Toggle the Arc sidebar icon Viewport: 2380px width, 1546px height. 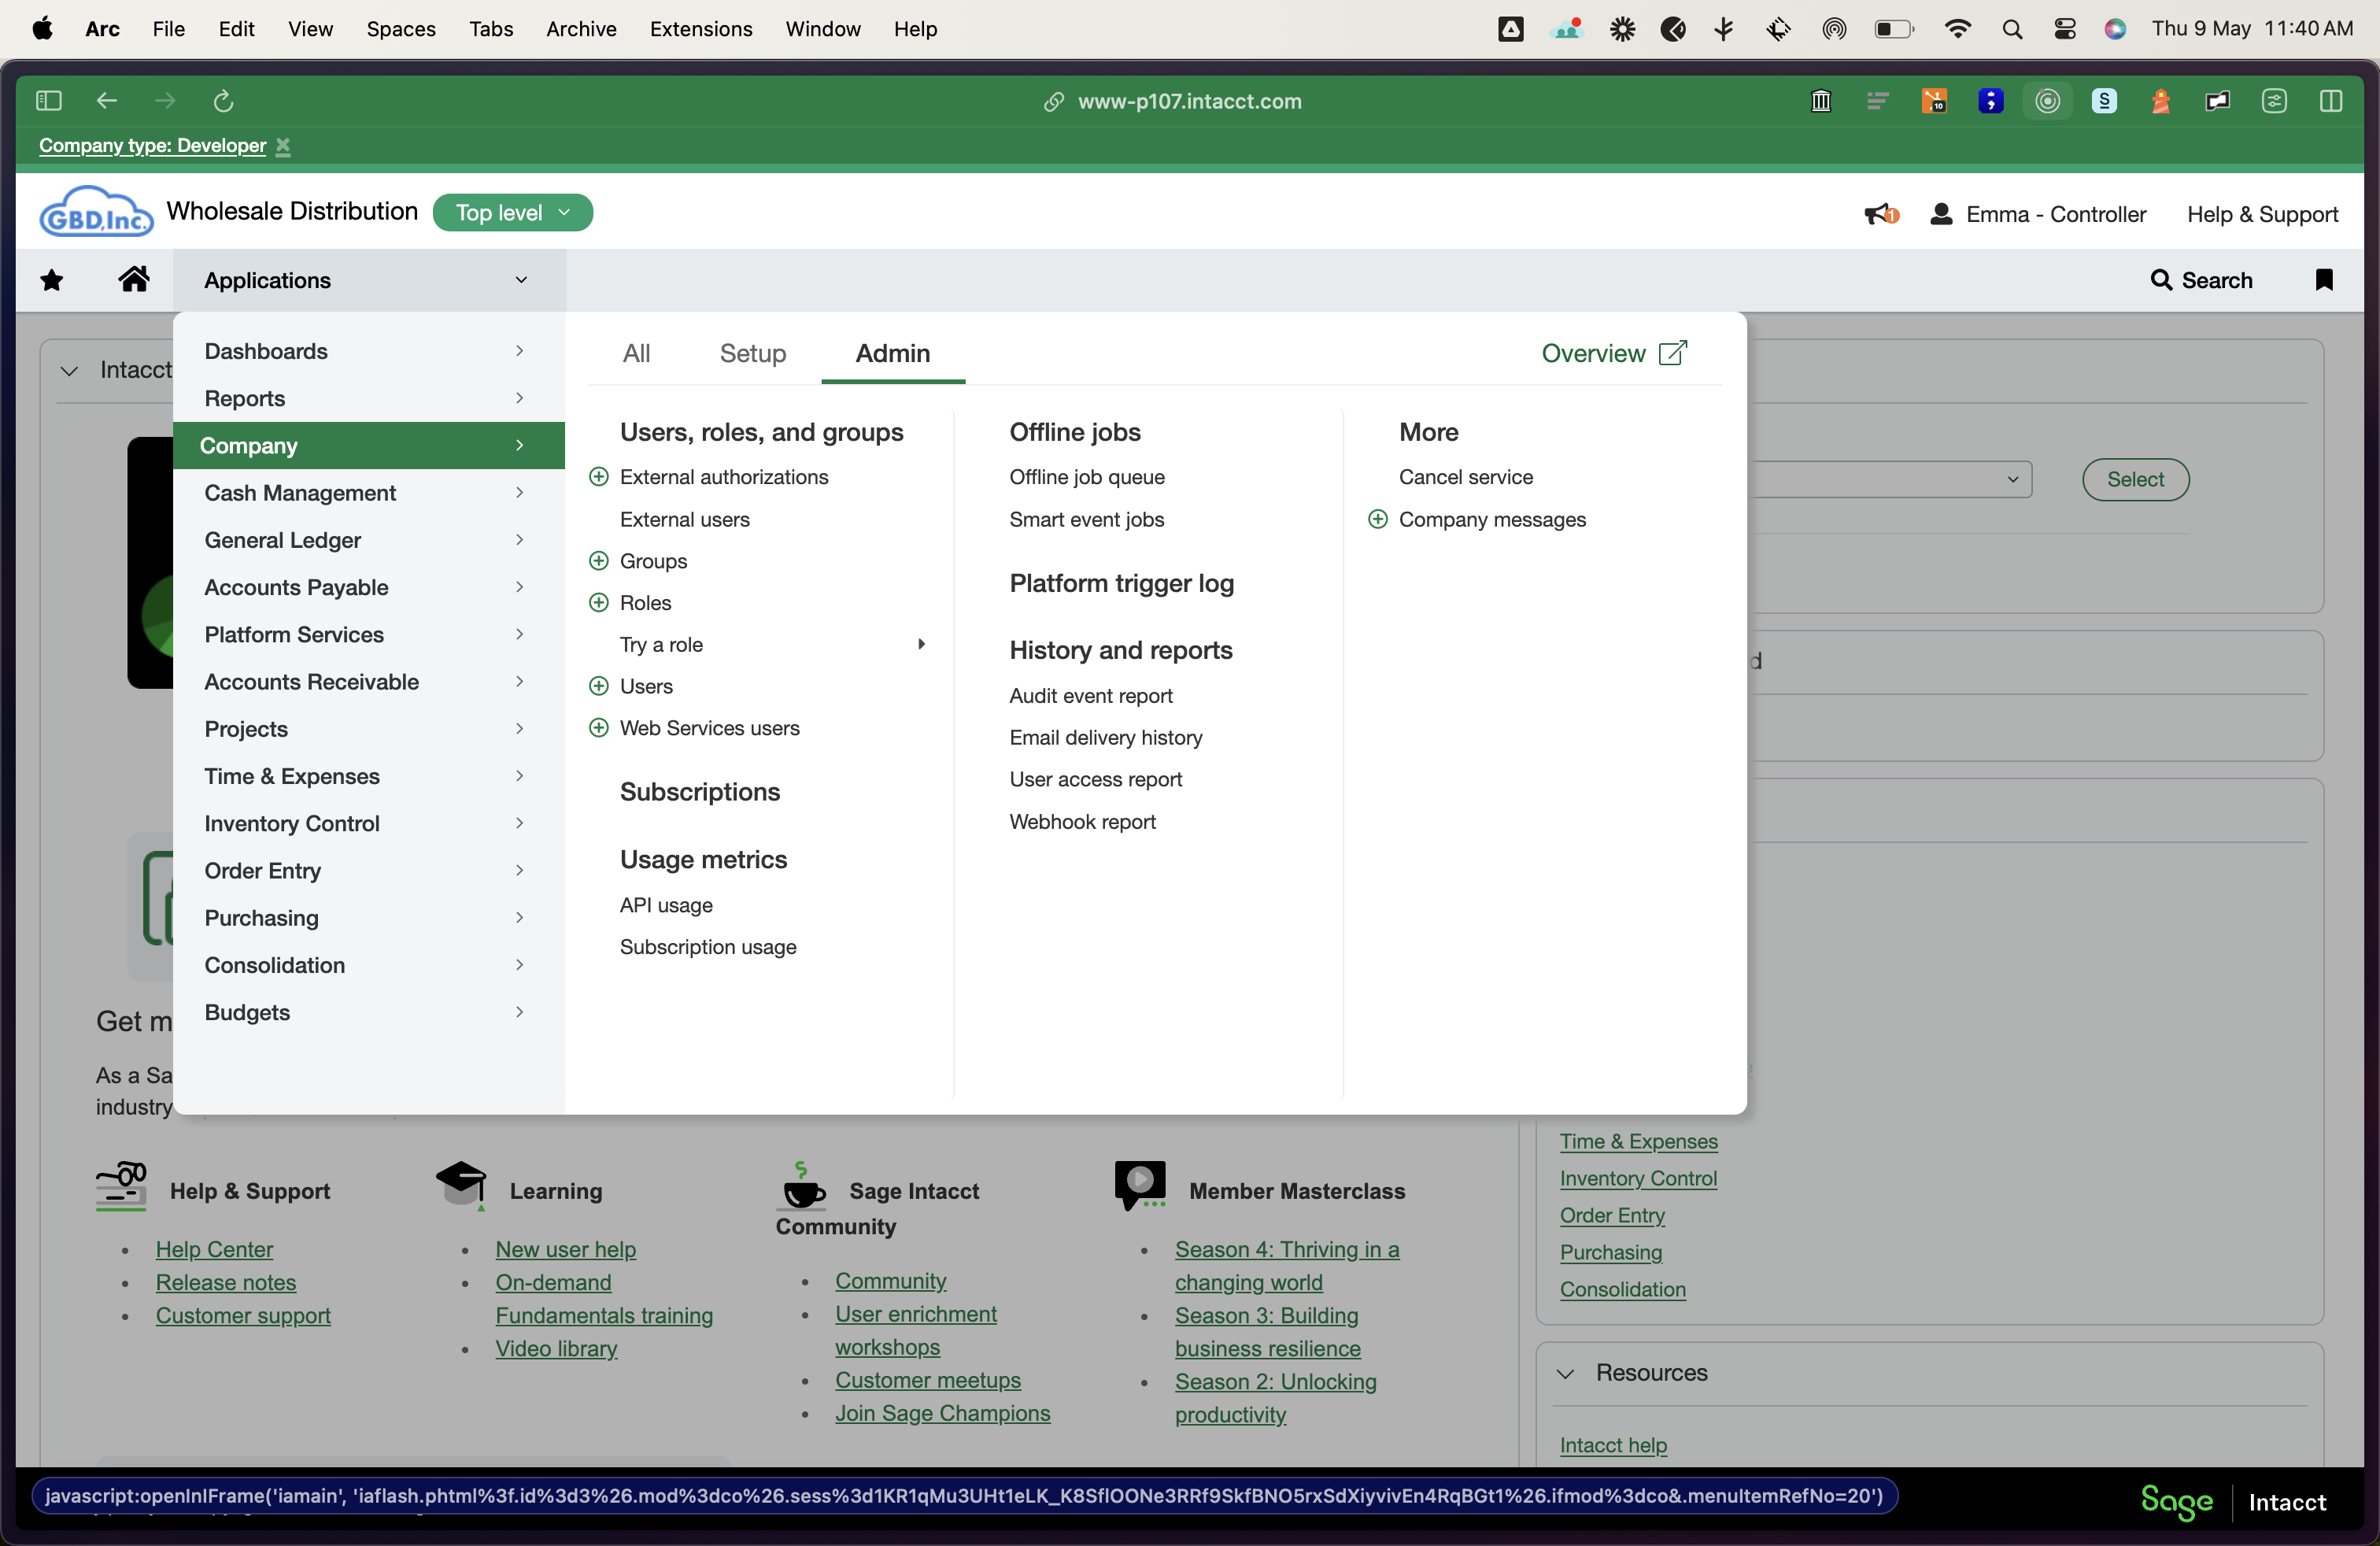48,101
